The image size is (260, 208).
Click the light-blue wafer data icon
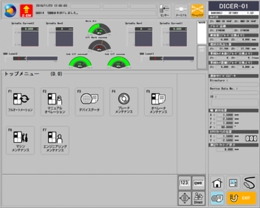(217, 198)
